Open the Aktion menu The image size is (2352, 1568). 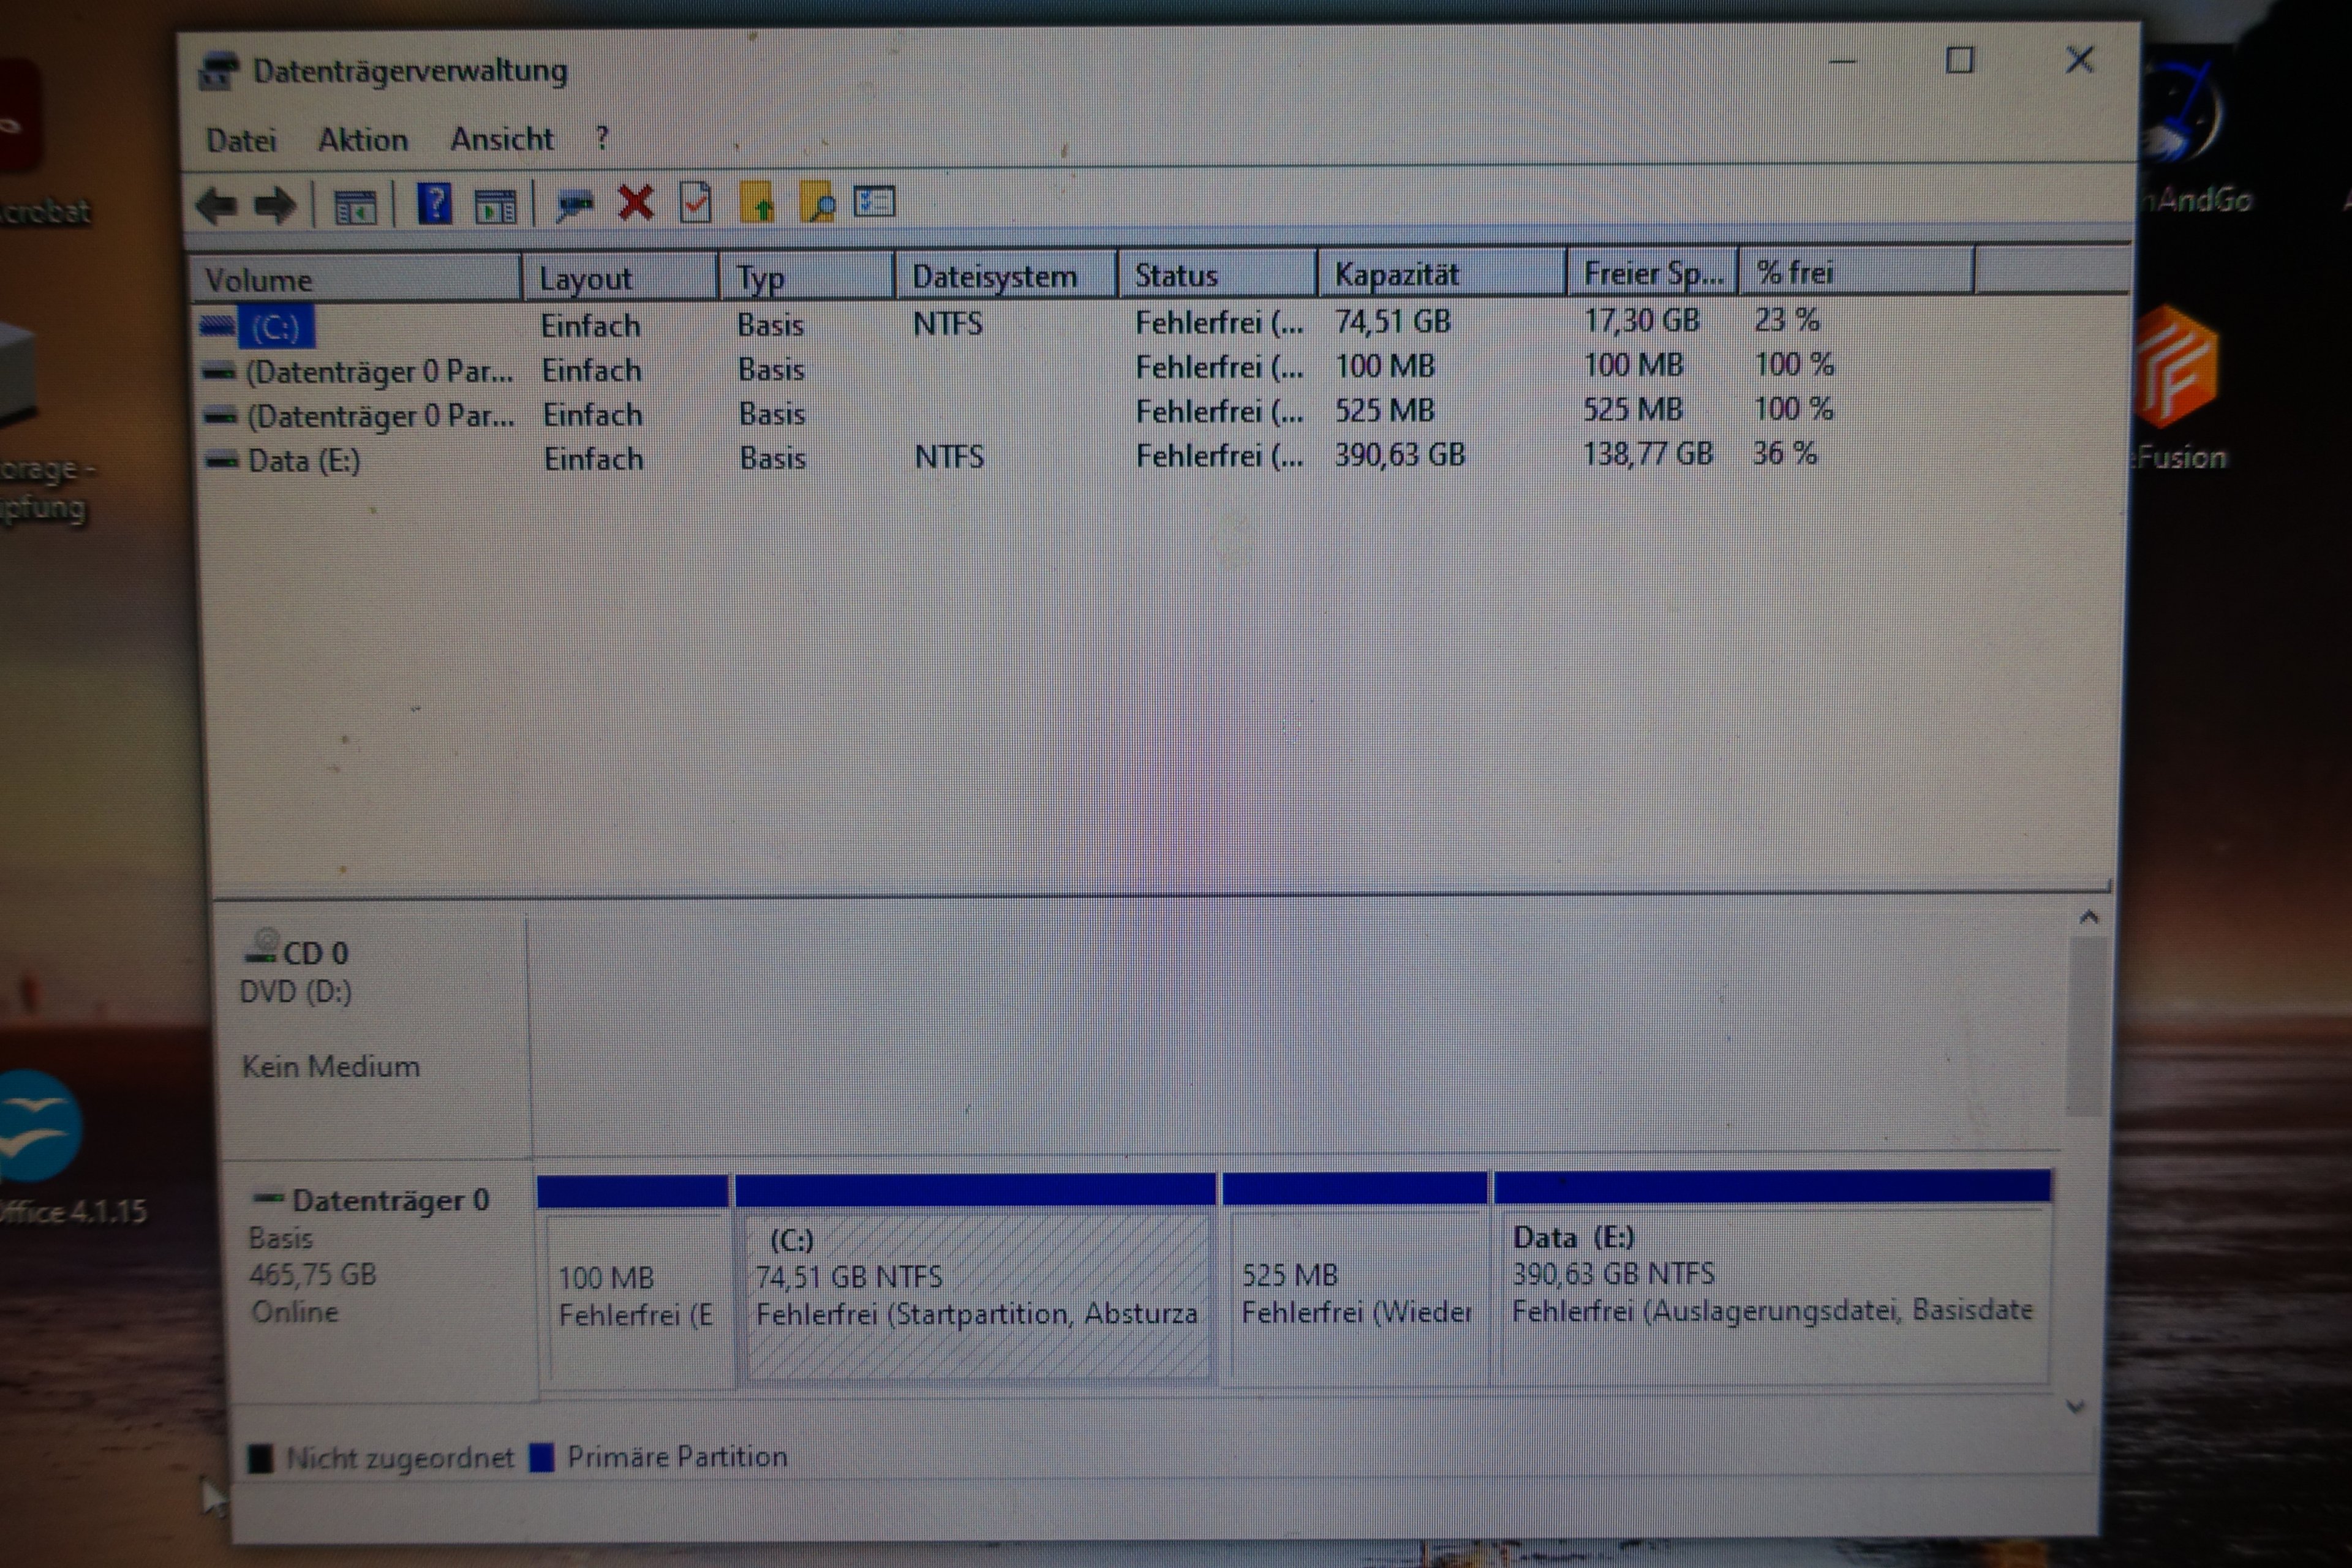(x=363, y=139)
